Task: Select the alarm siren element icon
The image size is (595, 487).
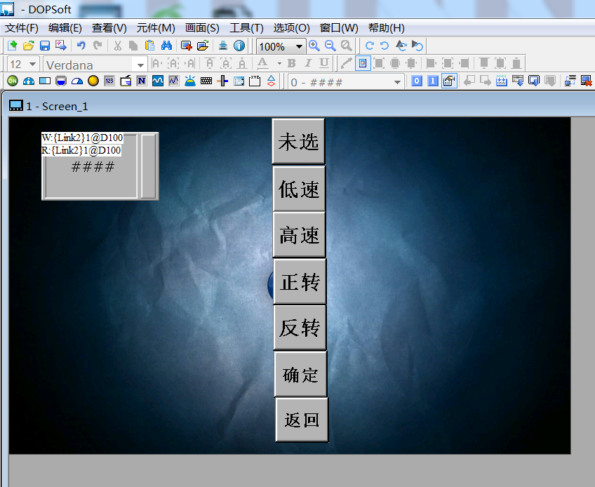Action: click(x=190, y=81)
